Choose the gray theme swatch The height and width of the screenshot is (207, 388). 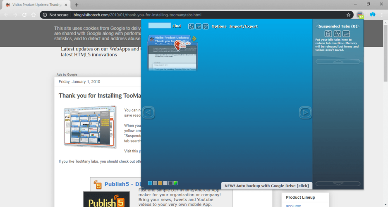[x=155, y=183]
